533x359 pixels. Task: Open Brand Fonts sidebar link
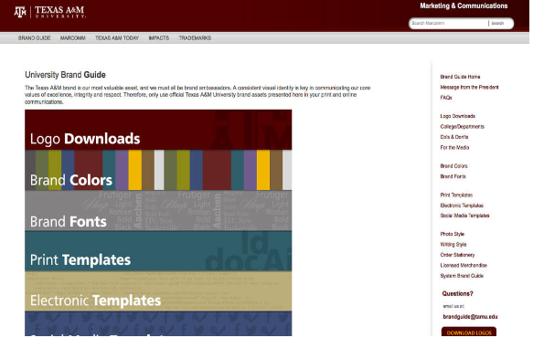pyautogui.click(x=453, y=176)
